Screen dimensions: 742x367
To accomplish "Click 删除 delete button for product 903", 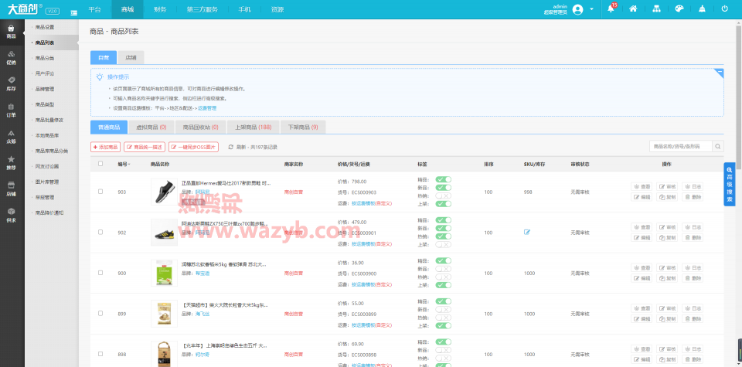I will click(x=693, y=197).
